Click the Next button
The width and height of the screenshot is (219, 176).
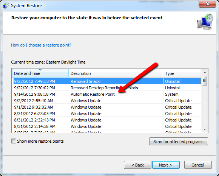point(166,165)
